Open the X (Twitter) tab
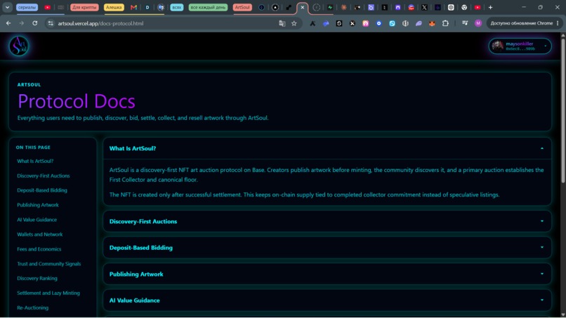 tap(424, 7)
